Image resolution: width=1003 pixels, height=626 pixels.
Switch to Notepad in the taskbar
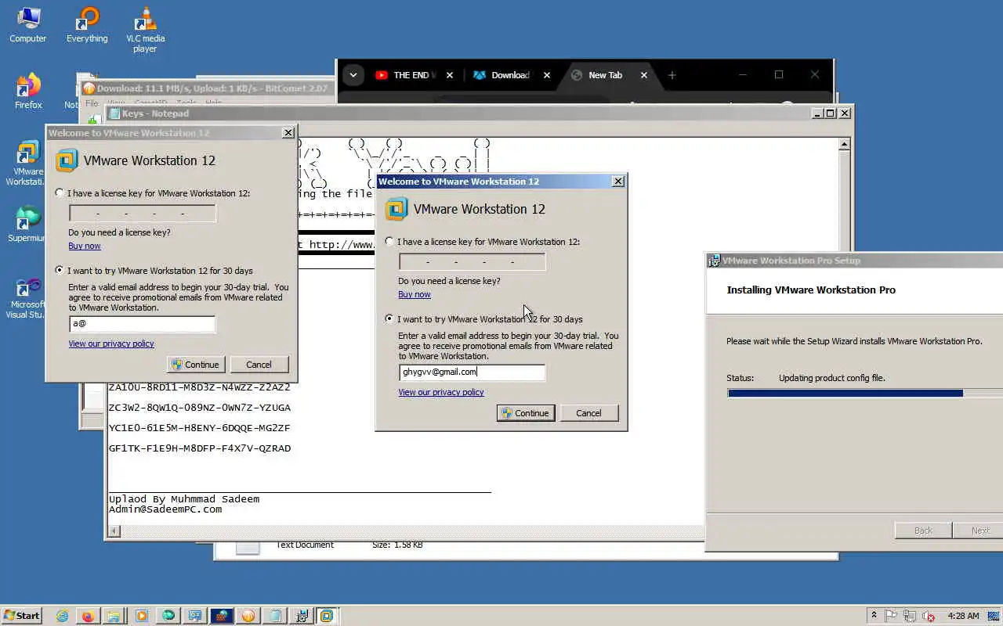tap(274, 616)
